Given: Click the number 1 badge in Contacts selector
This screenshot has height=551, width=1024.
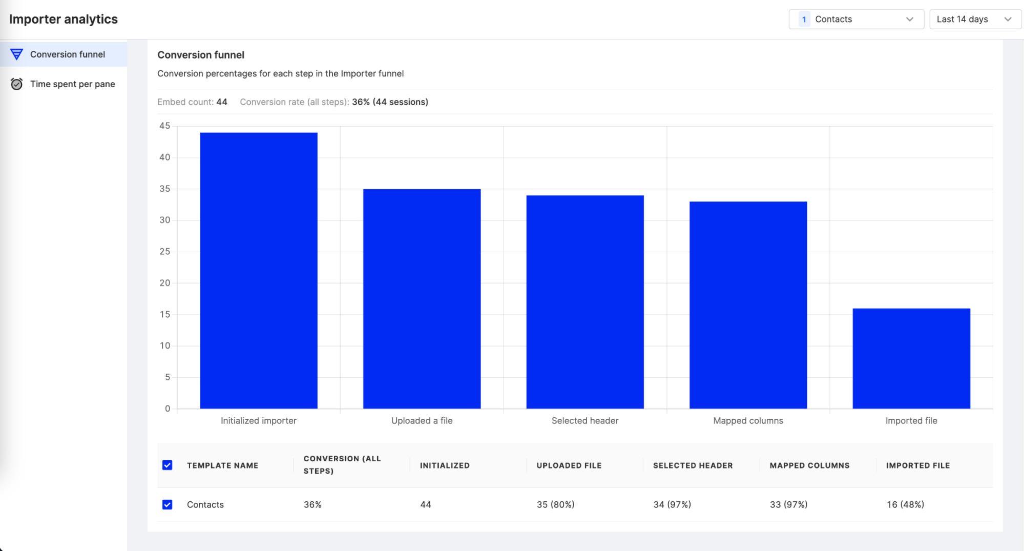Looking at the screenshot, I should pos(804,19).
